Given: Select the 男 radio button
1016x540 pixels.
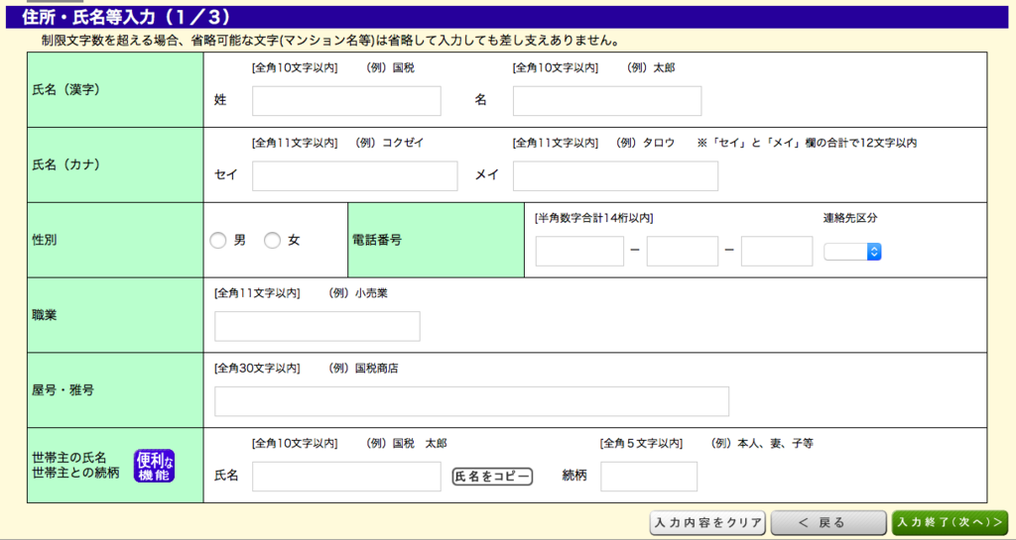Looking at the screenshot, I should click(218, 241).
